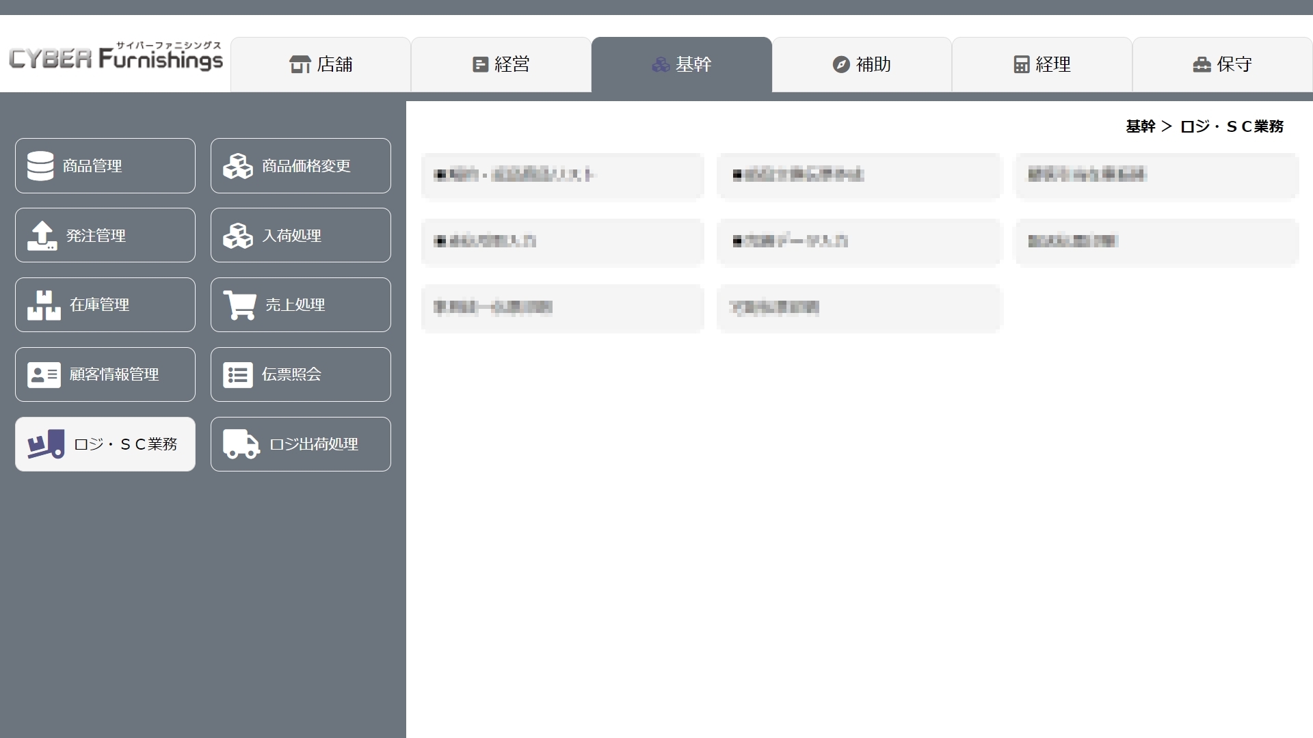Click ロジ・ＳＣ業務 in the breadcrumb
This screenshot has height=738, width=1313.
[1232, 126]
